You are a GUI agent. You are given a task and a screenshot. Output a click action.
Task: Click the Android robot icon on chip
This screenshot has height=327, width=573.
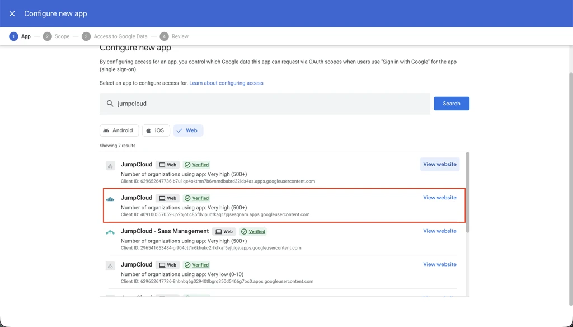click(x=106, y=130)
